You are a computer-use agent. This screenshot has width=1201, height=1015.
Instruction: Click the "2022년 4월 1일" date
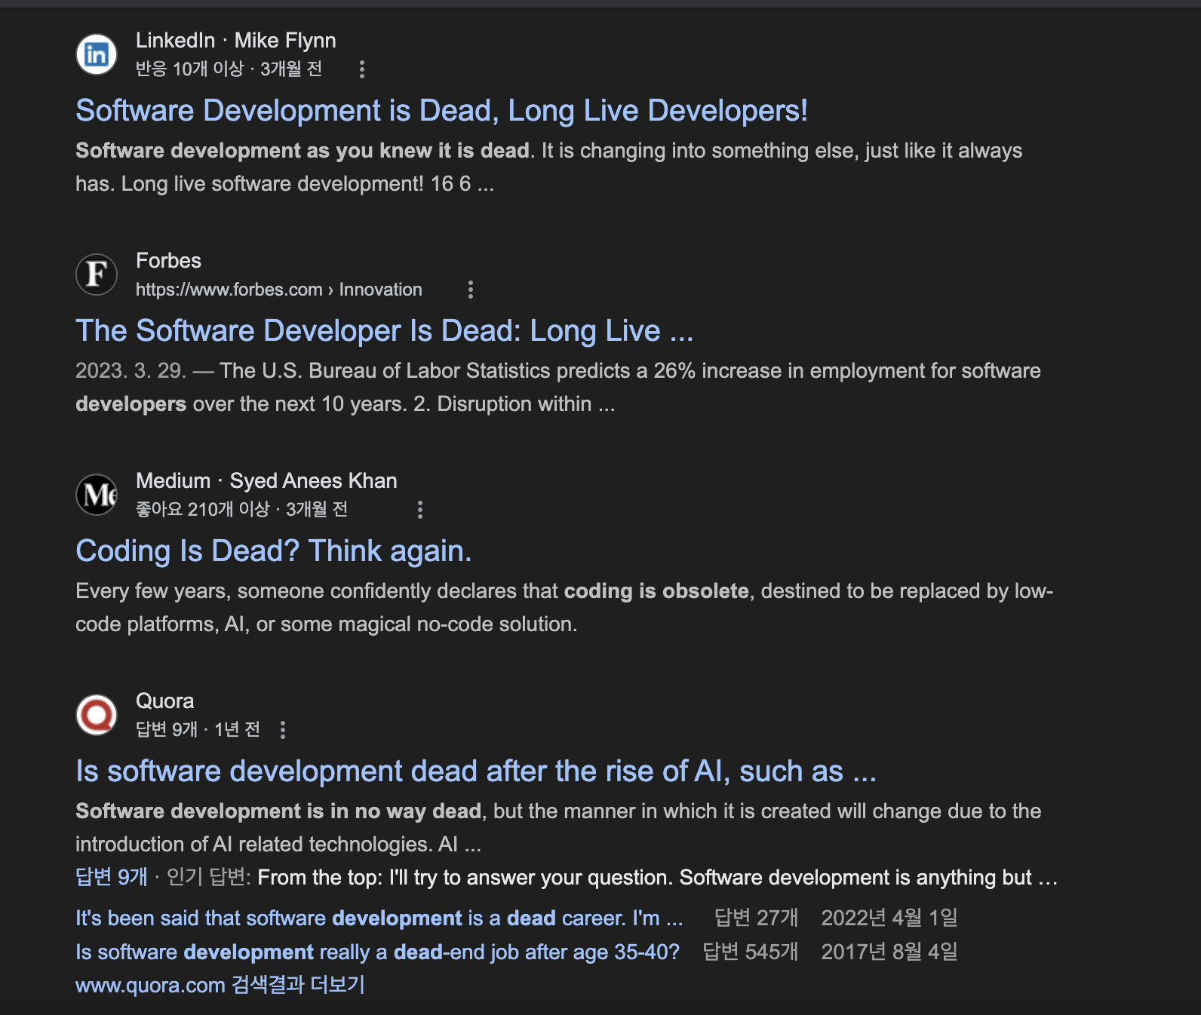pyautogui.click(x=889, y=918)
